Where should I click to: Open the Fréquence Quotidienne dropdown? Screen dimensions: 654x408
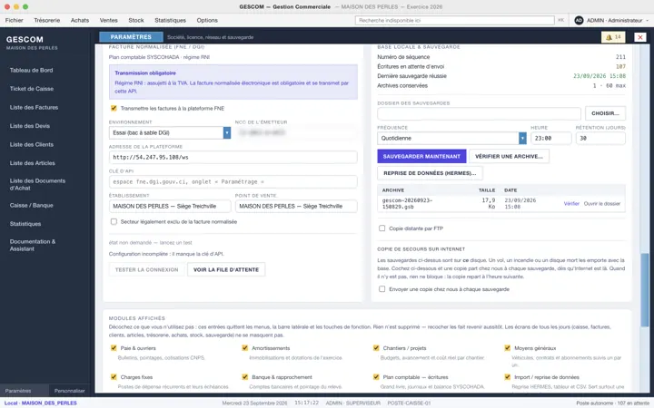(x=451, y=138)
